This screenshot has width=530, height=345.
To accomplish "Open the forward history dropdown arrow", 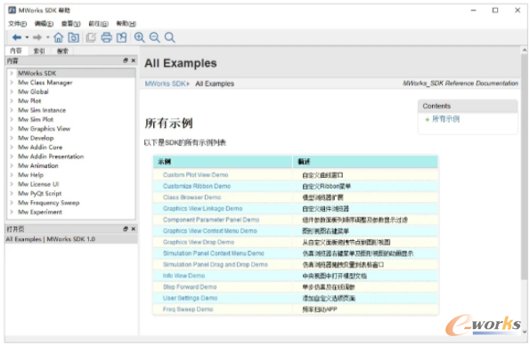I will 48,37.
